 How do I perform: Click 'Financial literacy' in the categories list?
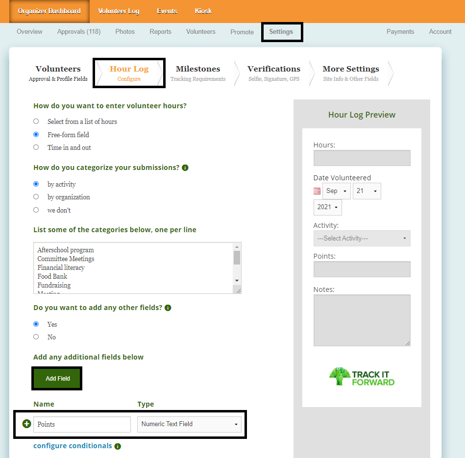pyautogui.click(x=61, y=267)
